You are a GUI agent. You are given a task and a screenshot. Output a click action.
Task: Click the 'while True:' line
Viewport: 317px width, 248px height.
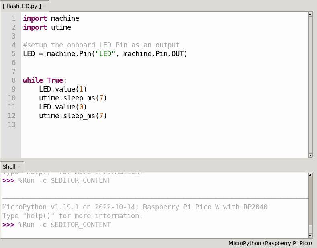coord(45,80)
